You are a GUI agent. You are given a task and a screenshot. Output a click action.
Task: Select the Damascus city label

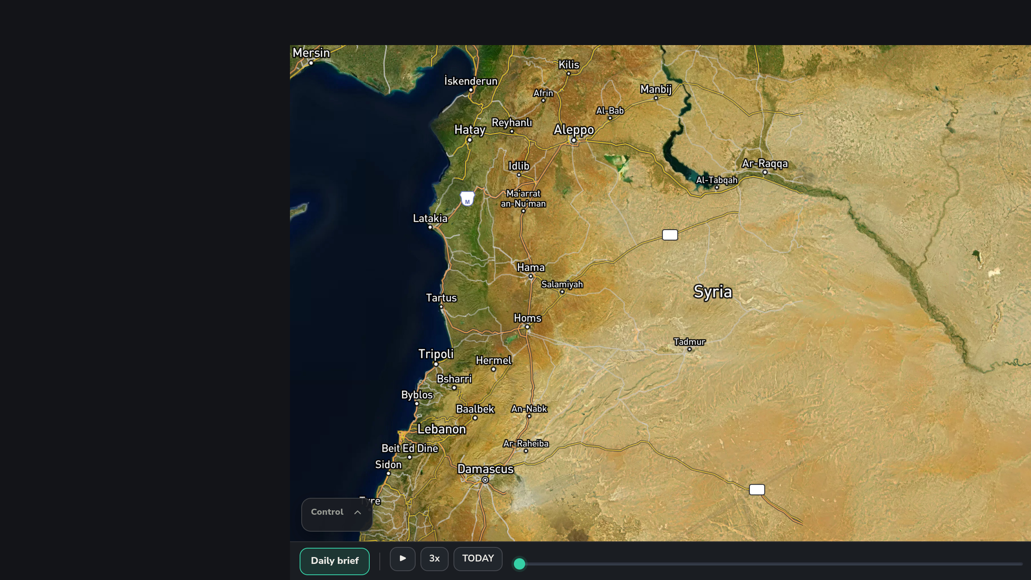pyautogui.click(x=485, y=469)
